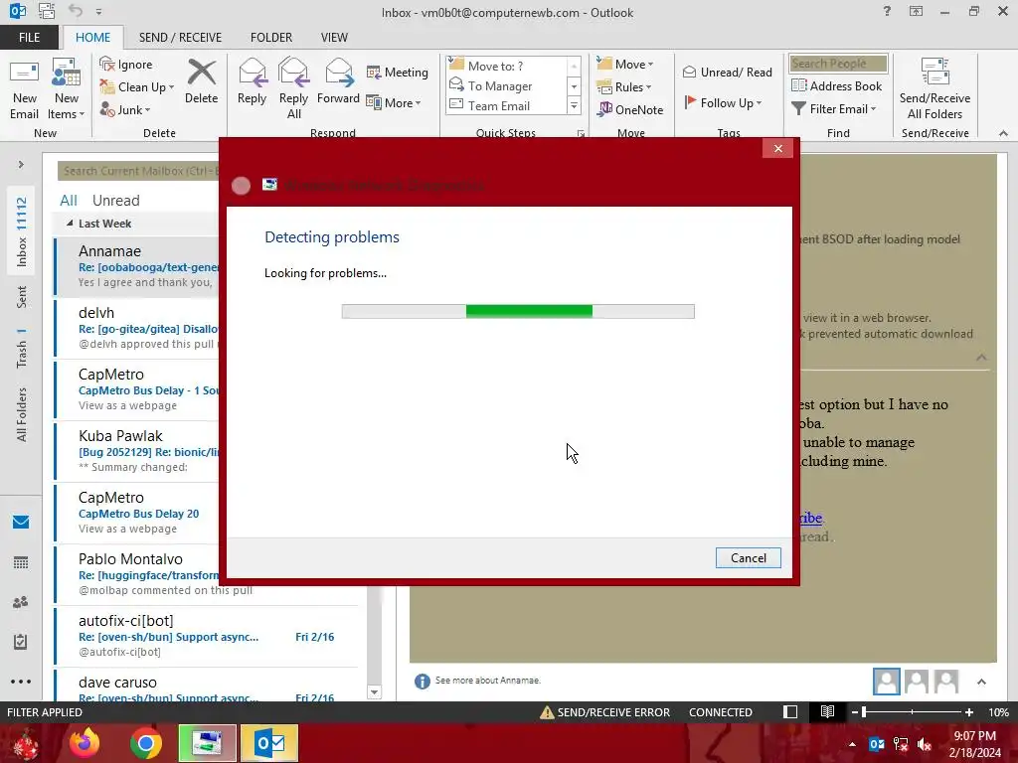
Task: Toggle Unread/Read status
Action: (727, 72)
